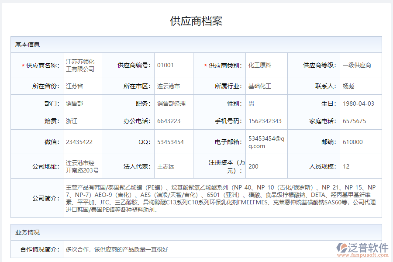The width and height of the screenshot is (393, 262).
Task: Select the 供应商编号 field with value 01001
Action: (174, 64)
